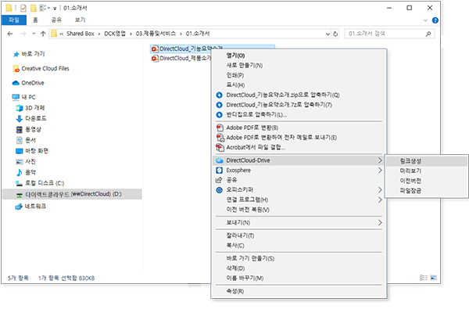Click the Forward navigation arrow
Screen dimensions: 469x313
(23, 34)
